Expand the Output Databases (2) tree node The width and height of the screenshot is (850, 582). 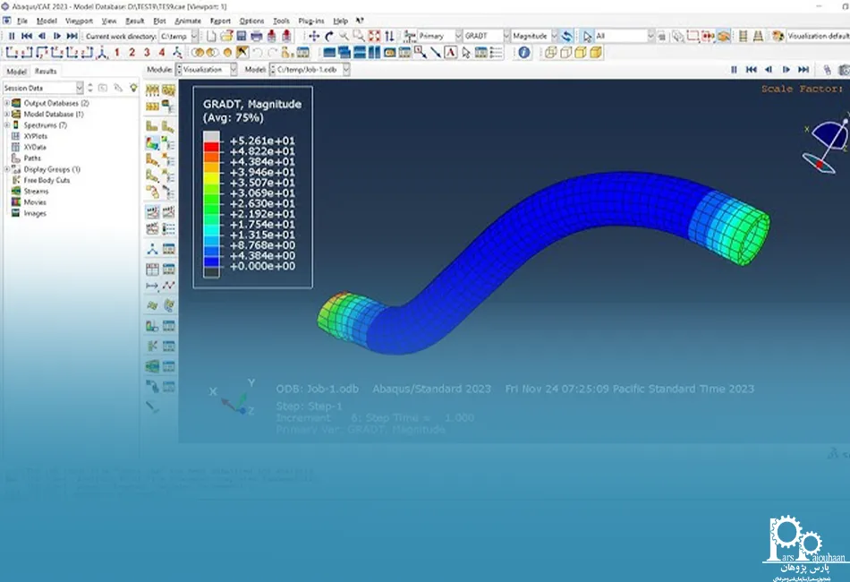click(7, 103)
